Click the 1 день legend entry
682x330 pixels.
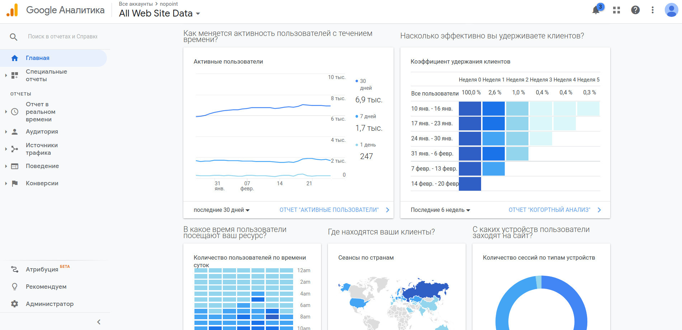click(366, 145)
